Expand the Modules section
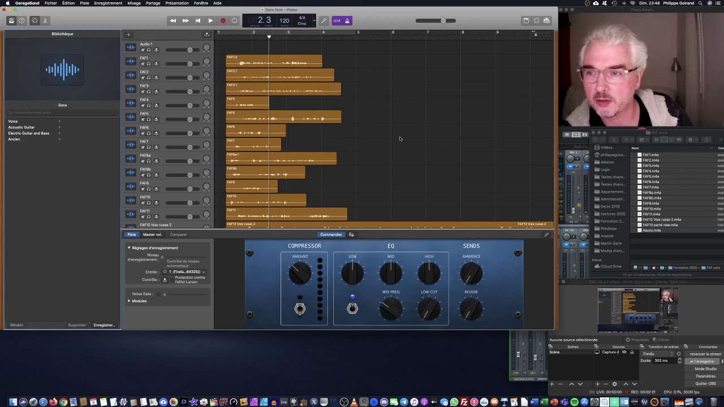Image resolution: width=724 pixels, height=407 pixels. (x=129, y=301)
